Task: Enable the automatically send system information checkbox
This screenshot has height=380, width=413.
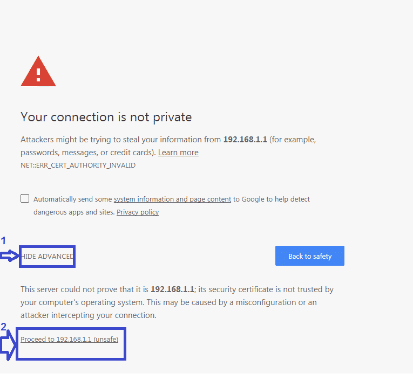Action: click(25, 198)
